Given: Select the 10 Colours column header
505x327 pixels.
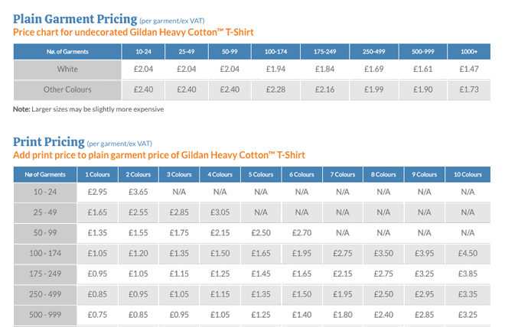Looking at the screenshot, I should [468, 174].
